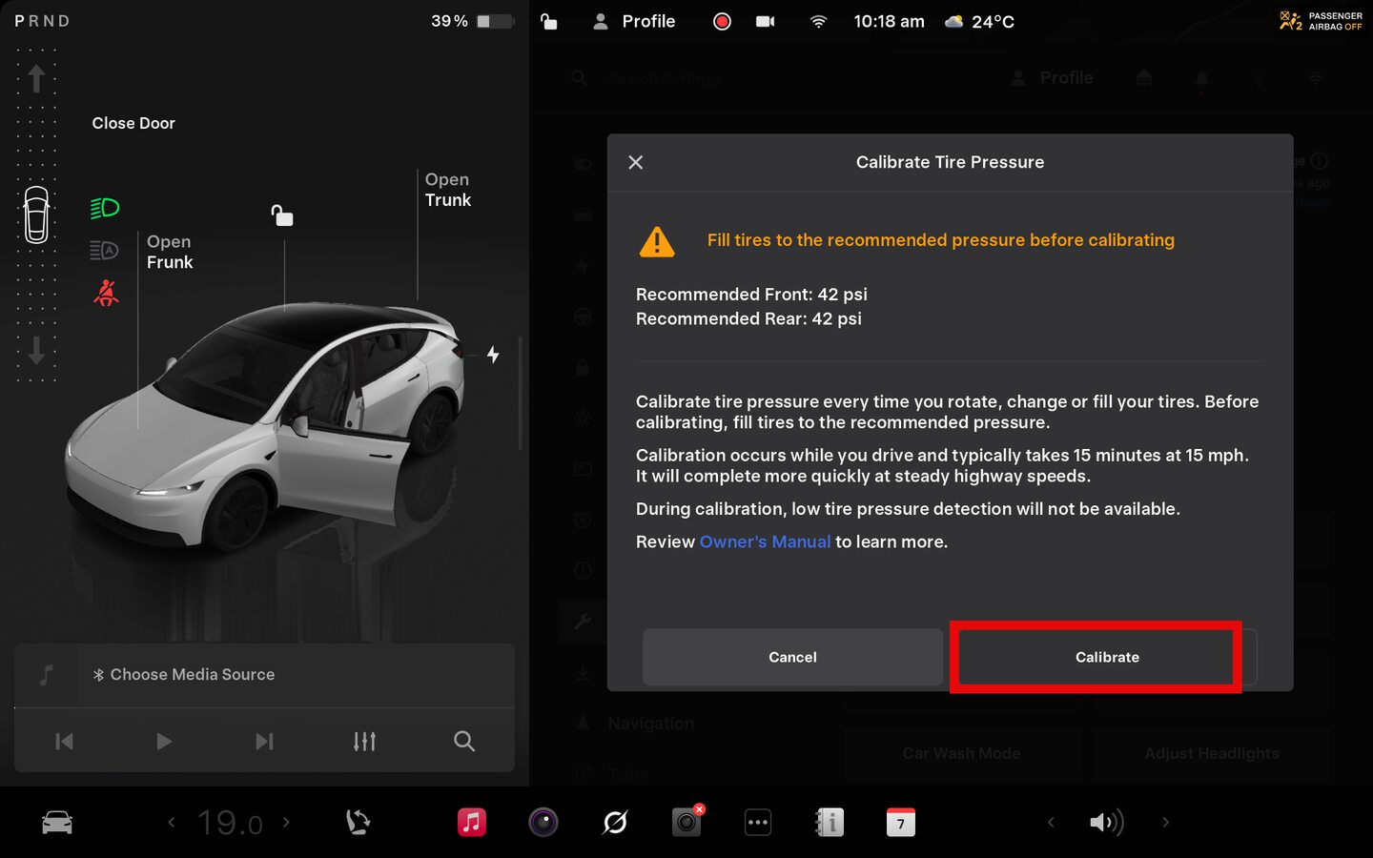Image resolution: width=1373 pixels, height=858 pixels.
Task: Click the Calibrate button
Action: point(1106,657)
